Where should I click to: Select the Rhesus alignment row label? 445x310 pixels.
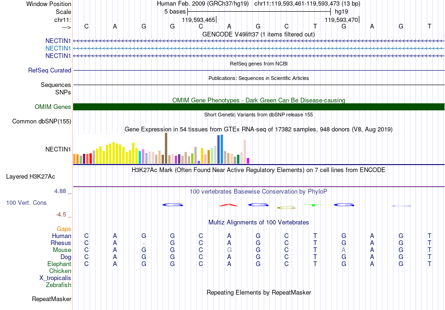[x=61, y=243]
